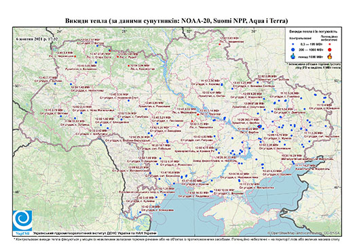
Task: Click the legend label 200 — 1000 МВт
Action: tap(312, 49)
